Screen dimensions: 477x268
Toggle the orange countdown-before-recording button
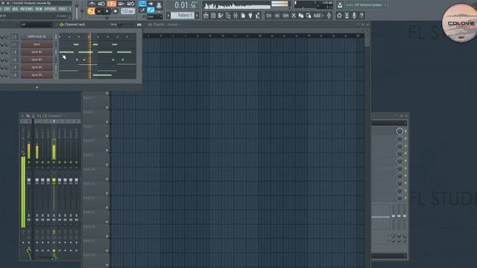(112, 4)
